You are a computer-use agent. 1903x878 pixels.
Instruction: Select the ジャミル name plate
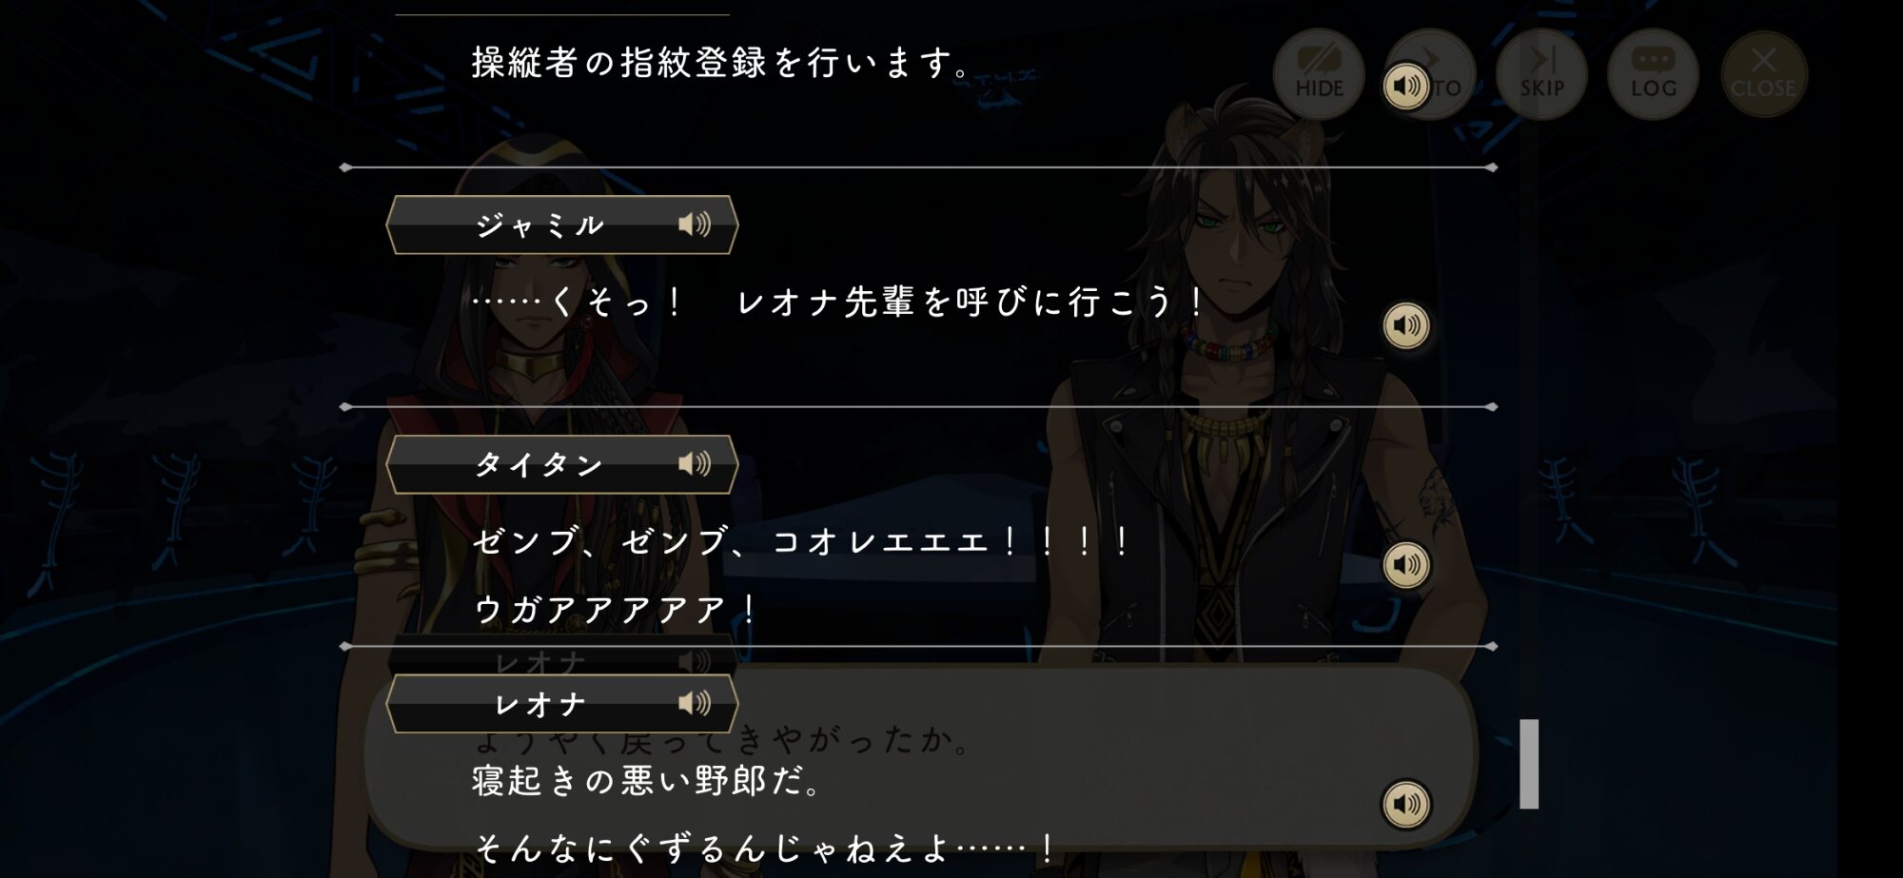pyautogui.click(x=562, y=224)
